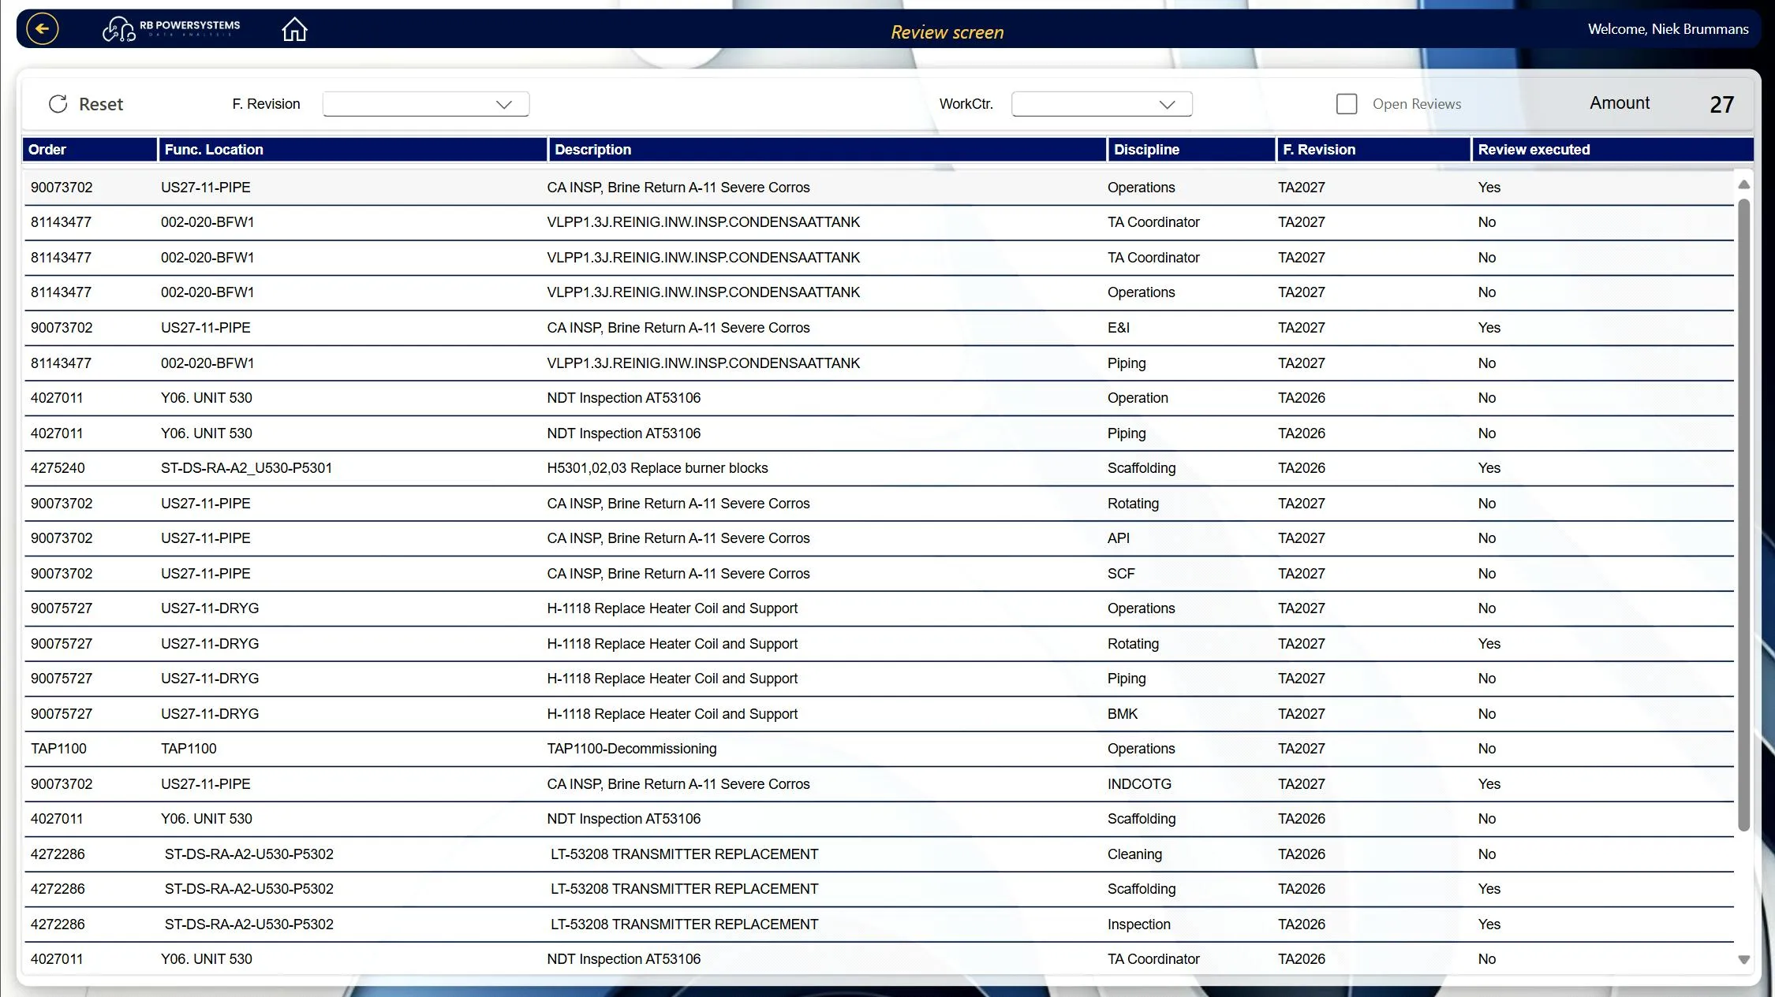
Task: Click the Amount value 27
Action: tap(1722, 105)
